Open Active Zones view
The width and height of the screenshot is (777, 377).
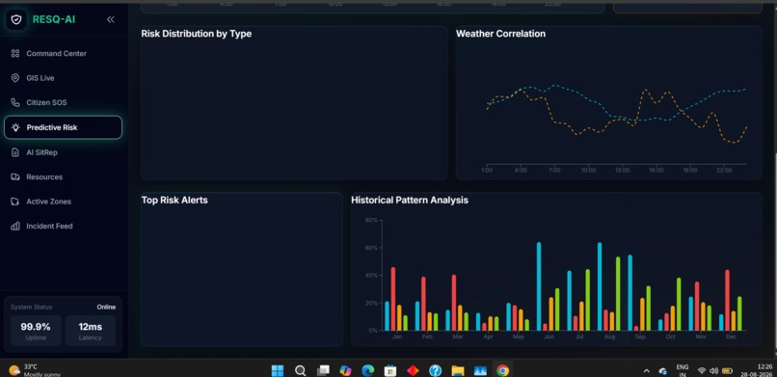tap(63, 202)
